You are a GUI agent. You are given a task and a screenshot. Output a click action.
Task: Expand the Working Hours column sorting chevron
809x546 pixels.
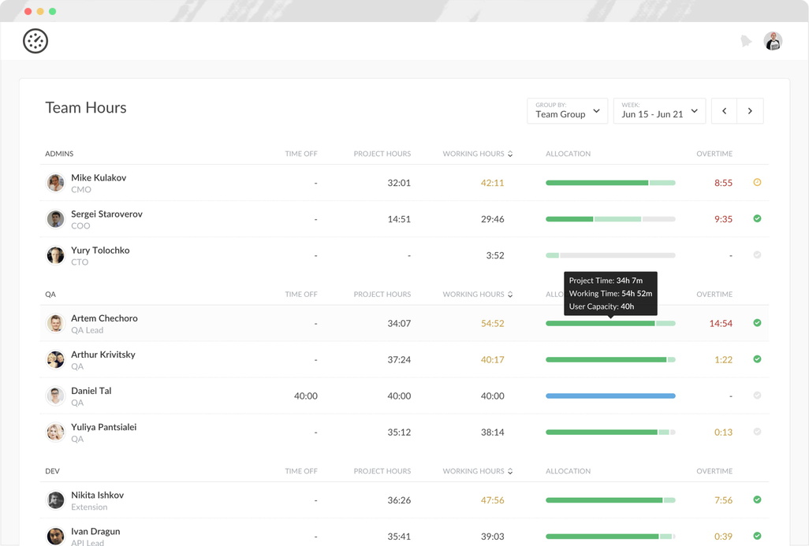(510, 153)
